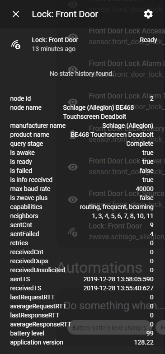Click the 'Lock: Front Door' dialog title
Screen dimensions: 165x354
click(65, 14)
